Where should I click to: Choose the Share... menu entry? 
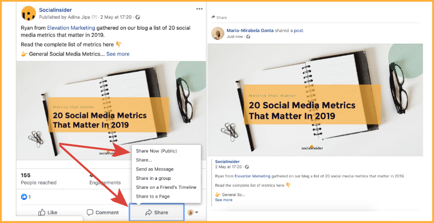click(x=144, y=160)
